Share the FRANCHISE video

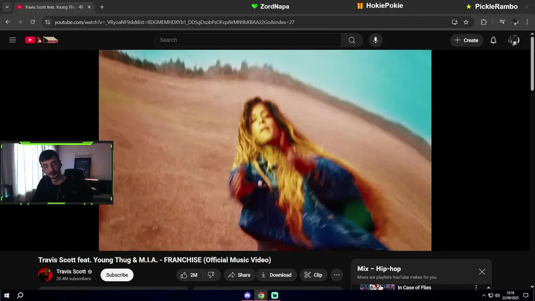239,275
